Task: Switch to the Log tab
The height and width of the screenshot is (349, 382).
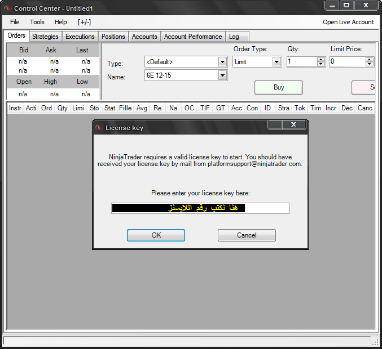Action: tap(238, 37)
